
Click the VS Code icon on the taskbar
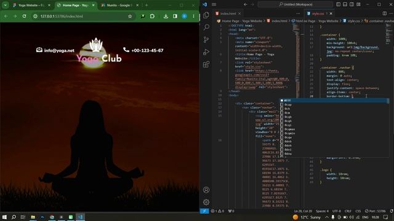[x=81, y=217]
